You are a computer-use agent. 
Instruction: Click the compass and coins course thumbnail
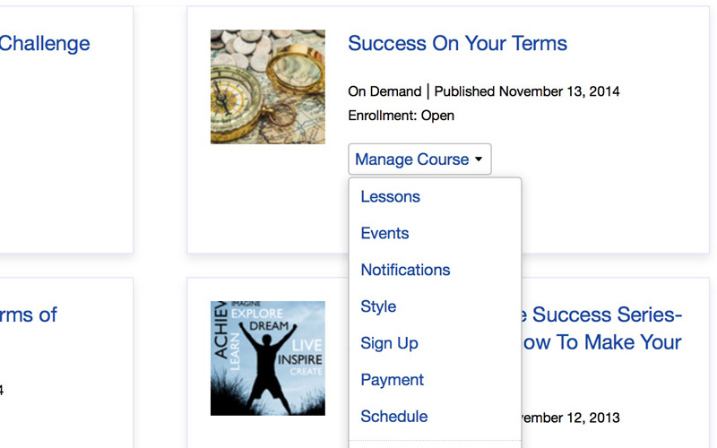[268, 87]
